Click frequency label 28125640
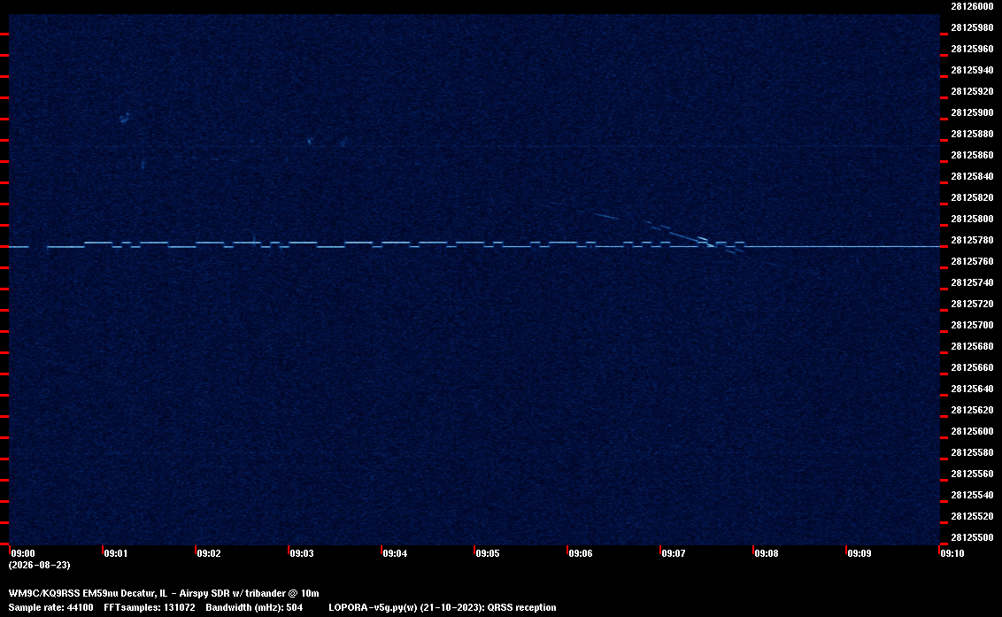Image resolution: width=1002 pixels, height=617 pixels. tap(972, 389)
